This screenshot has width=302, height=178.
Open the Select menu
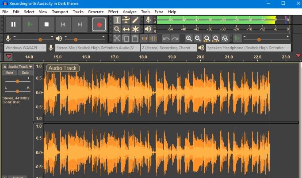(x=29, y=12)
